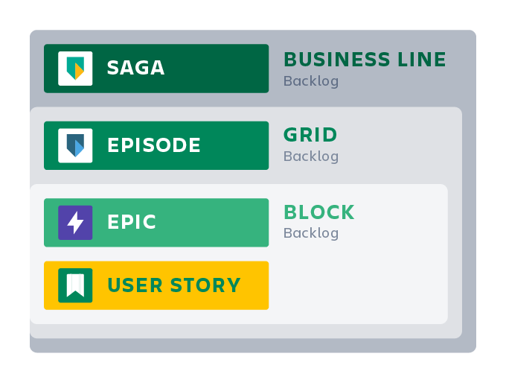Click the outermost dark gray container's bottom border

253,346
